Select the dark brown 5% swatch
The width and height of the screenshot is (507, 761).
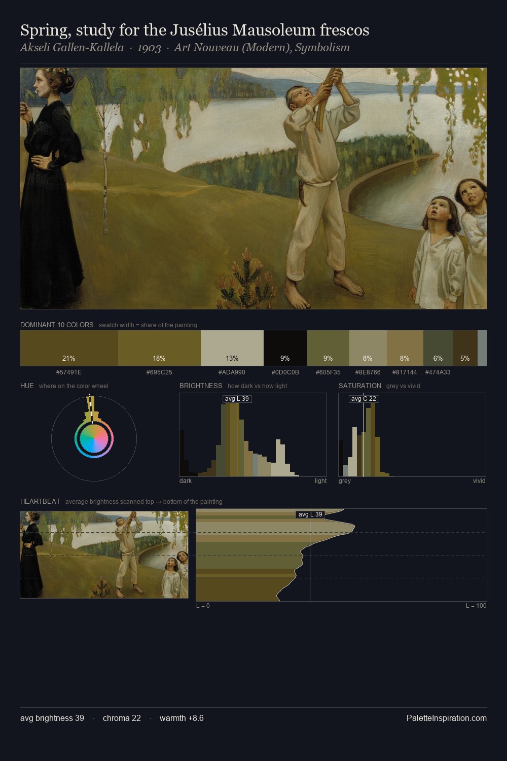tap(465, 348)
